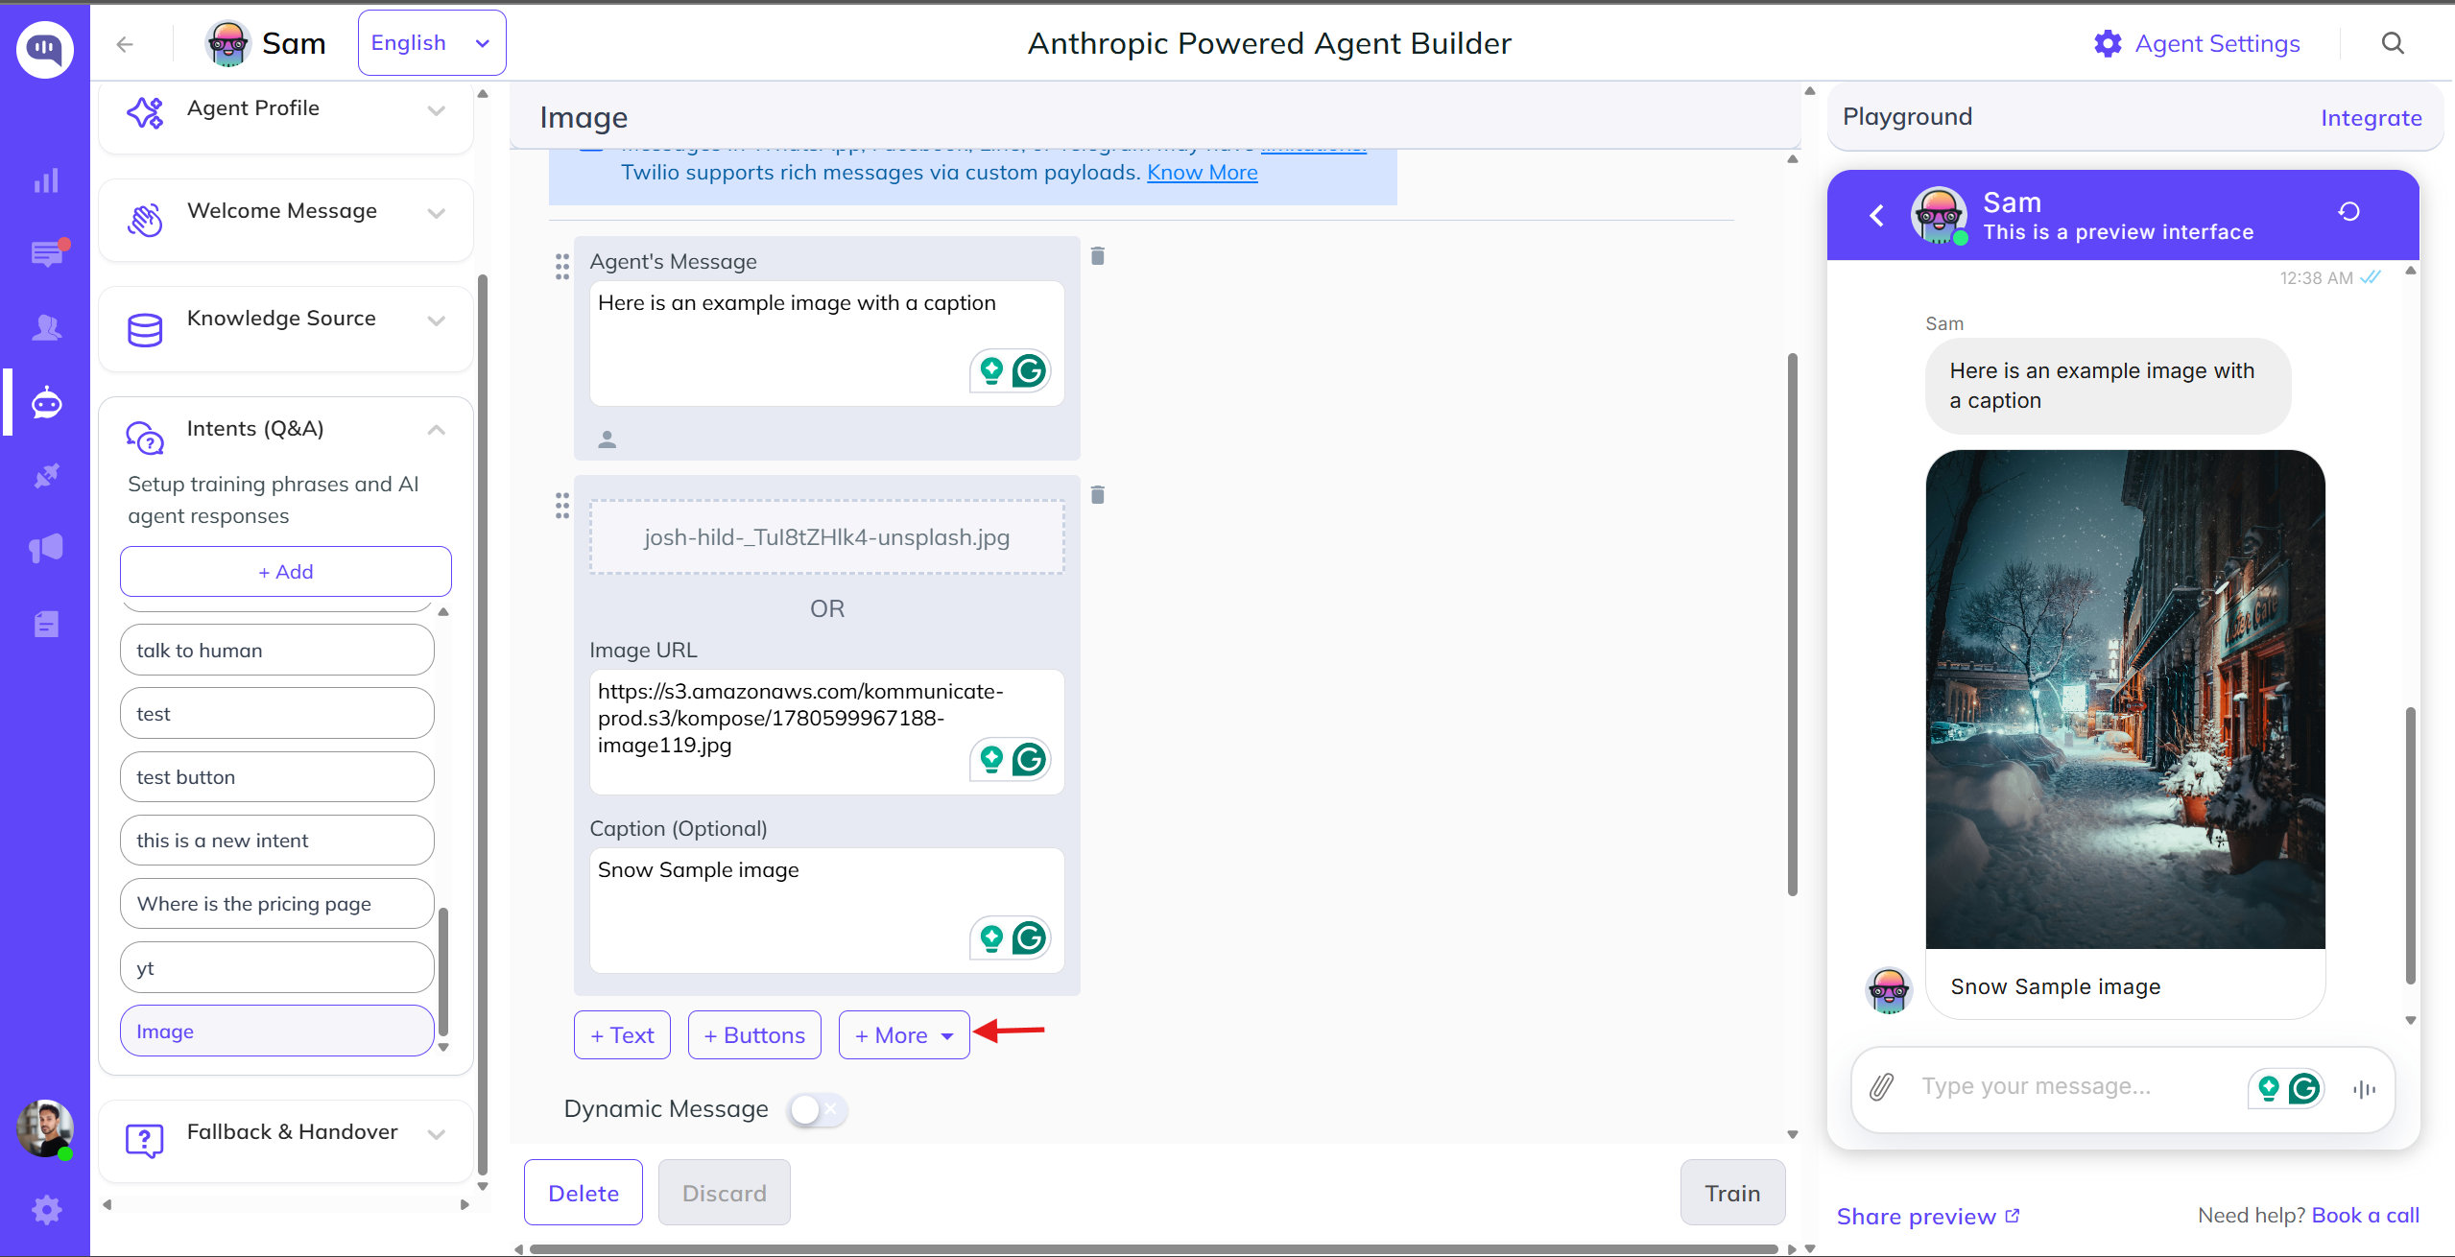Delete the image block via trash icon
This screenshot has height=1257, width=2455.
point(1098,495)
